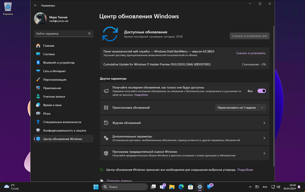This screenshot has width=305, height=192.
Task: Open Task View on the taskbar
Action: (153, 187)
